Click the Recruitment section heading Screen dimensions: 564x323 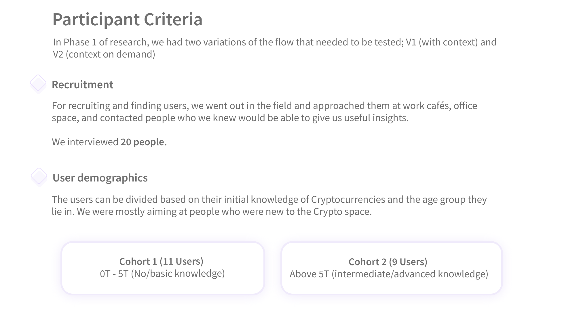pyautogui.click(x=82, y=85)
